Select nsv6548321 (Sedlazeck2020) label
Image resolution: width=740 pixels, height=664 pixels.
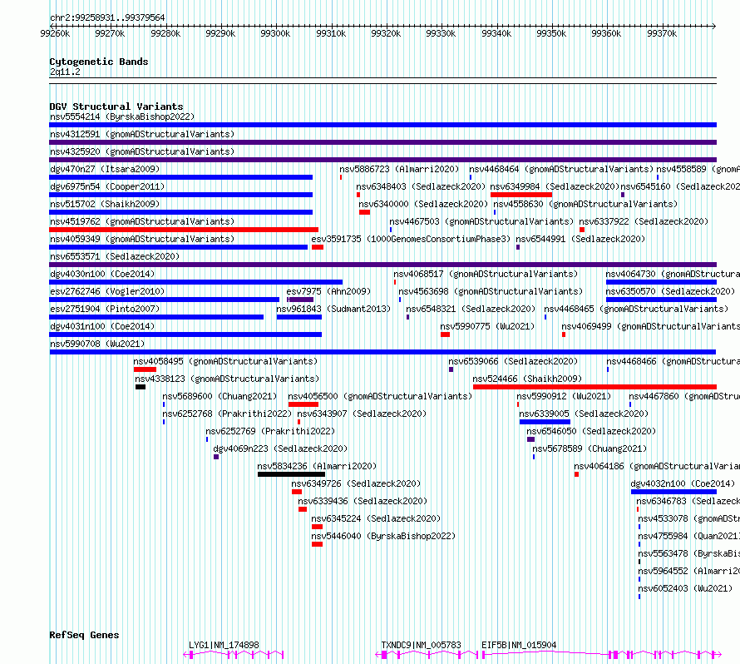coord(471,309)
